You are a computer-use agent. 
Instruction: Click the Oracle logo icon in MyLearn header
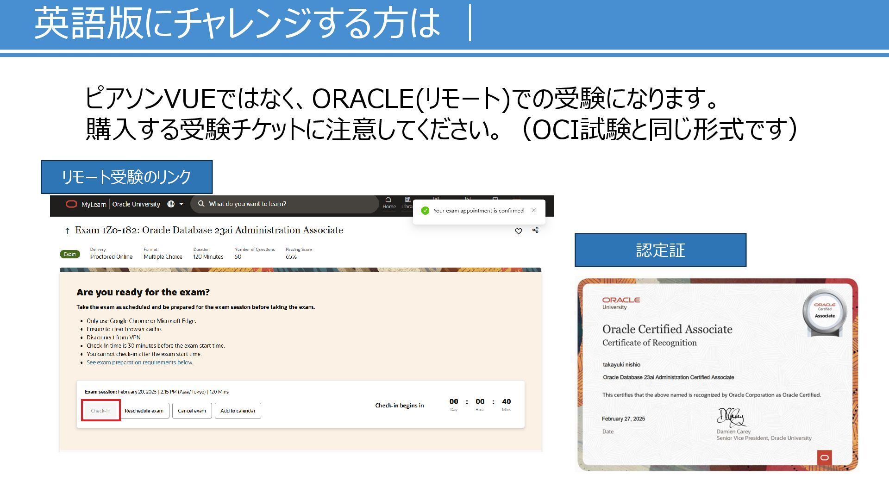[x=71, y=204]
